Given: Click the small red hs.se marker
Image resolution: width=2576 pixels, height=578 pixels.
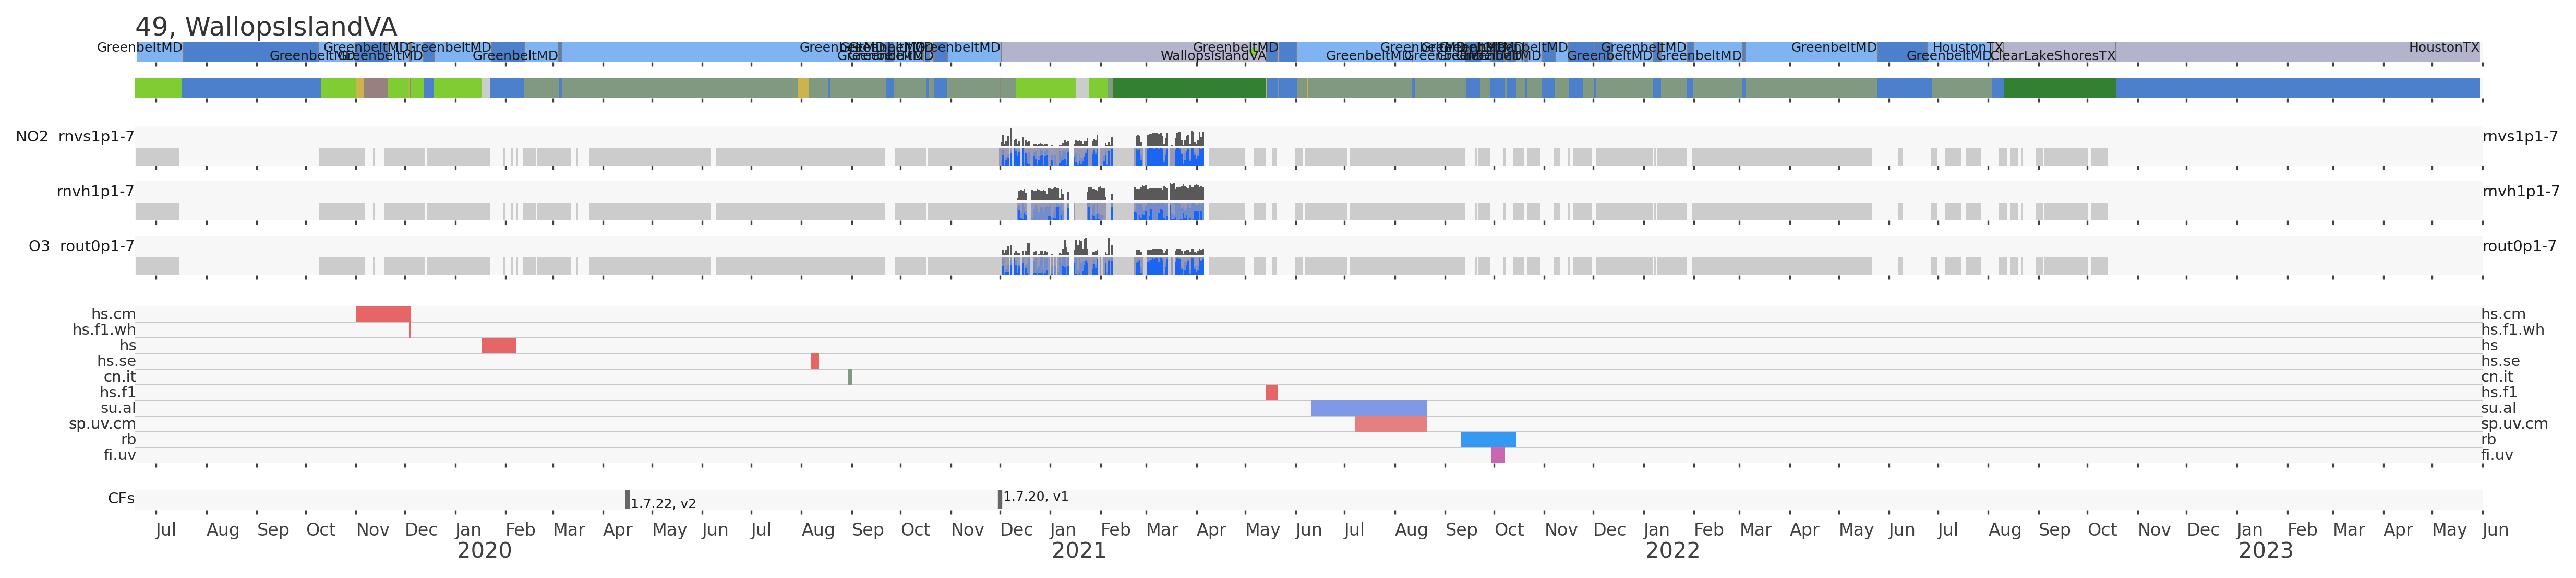Looking at the screenshot, I should (815, 362).
